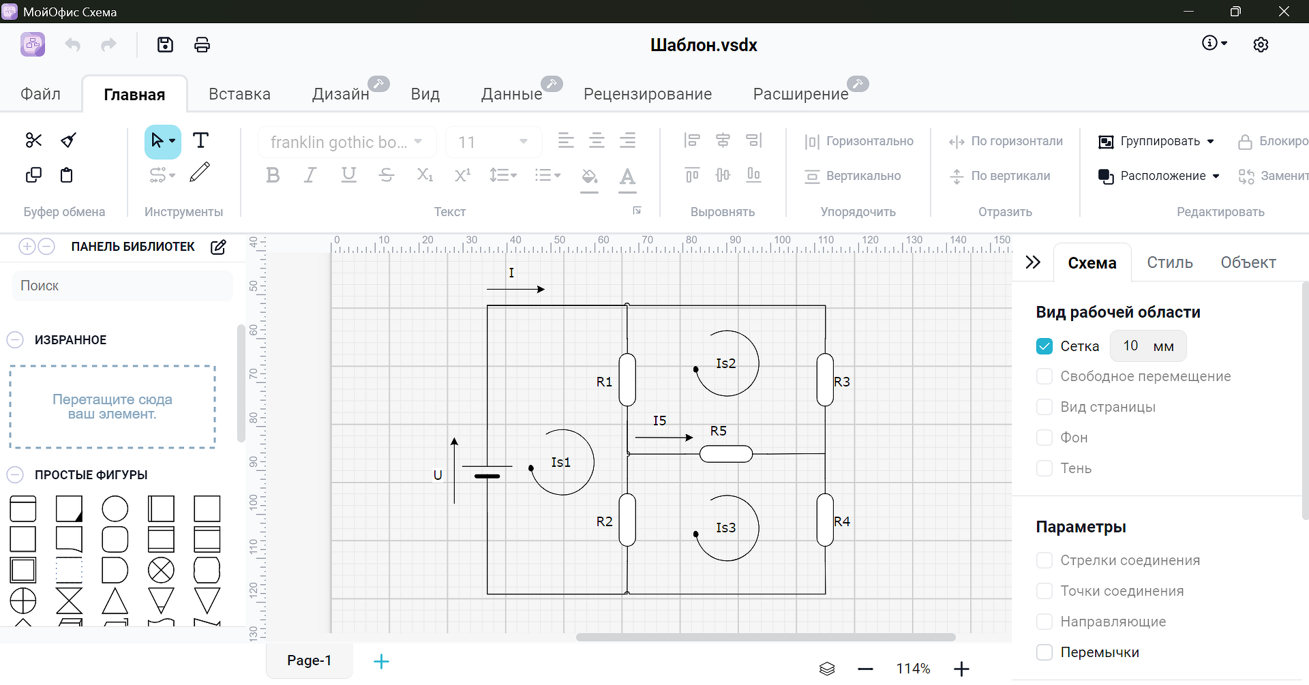This screenshot has width=1309, height=685.
Task: Enable the Перемычки checkbox
Action: click(1044, 652)
